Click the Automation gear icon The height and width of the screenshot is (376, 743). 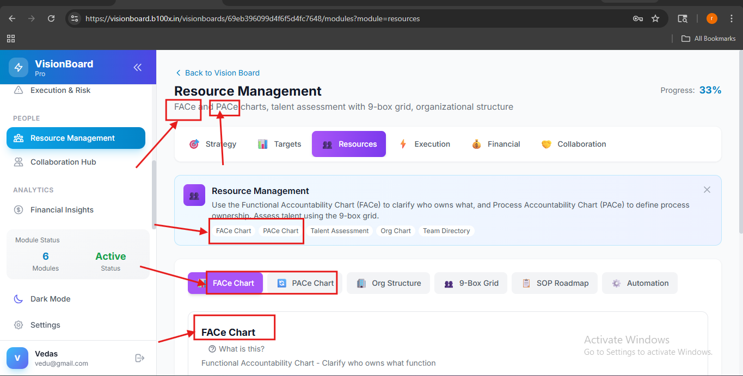click(616, 283)
